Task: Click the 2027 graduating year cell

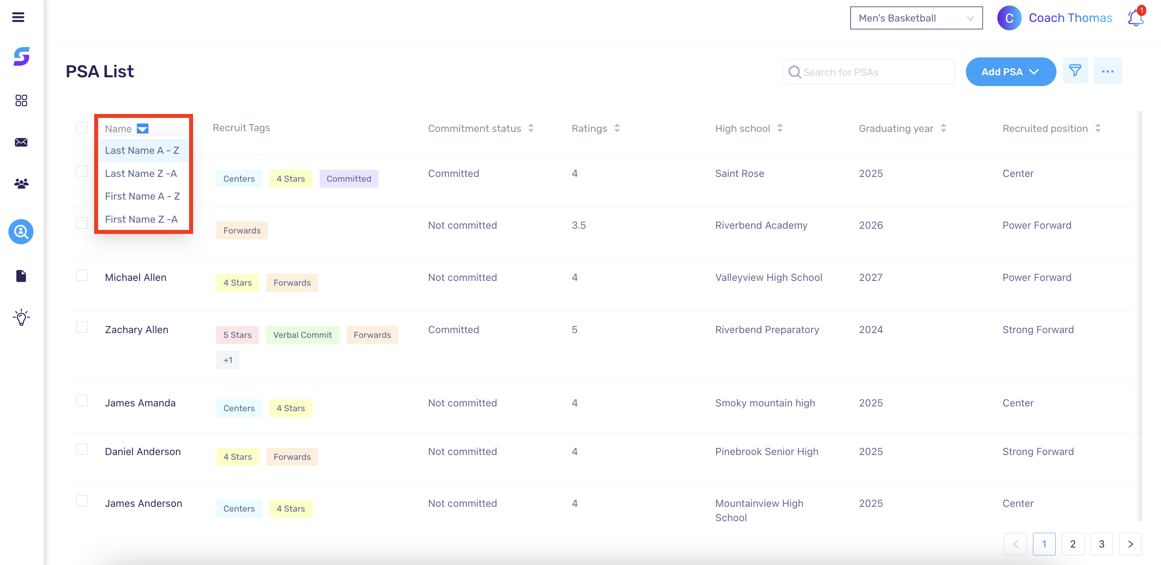Action: (870, 277)
